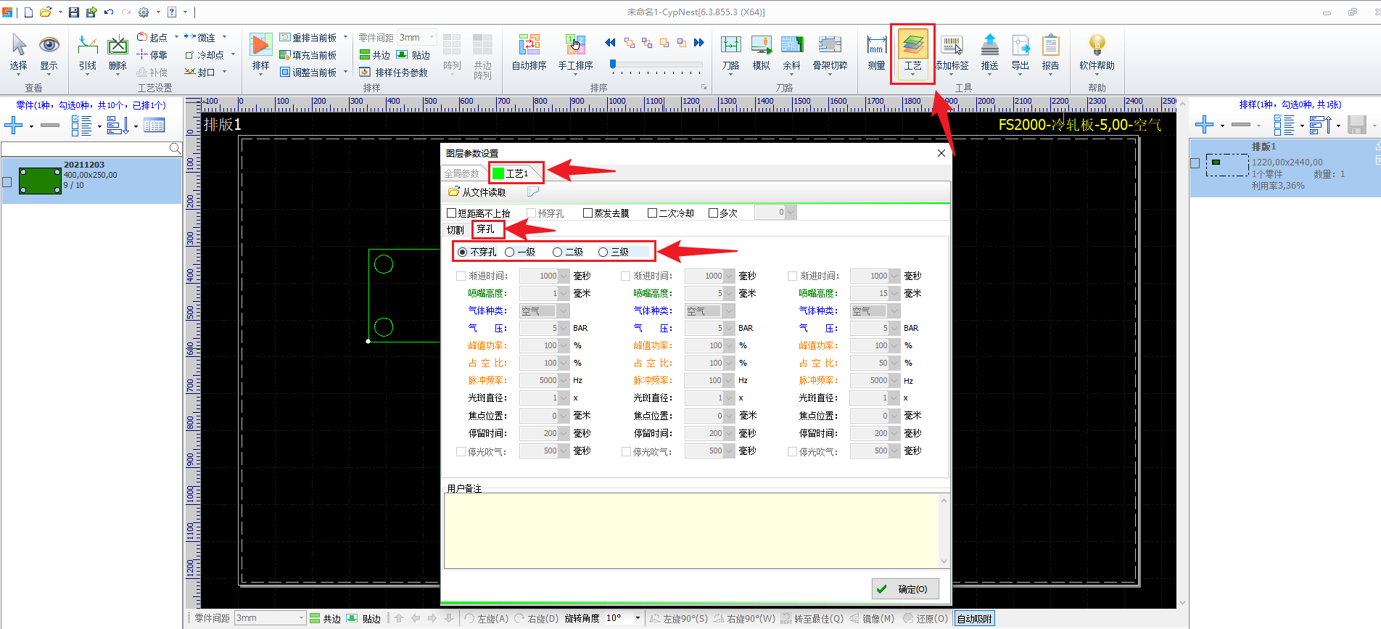Open the 测量 measure tool
This screenshot has height=629, width=1381.
[876, 46]
